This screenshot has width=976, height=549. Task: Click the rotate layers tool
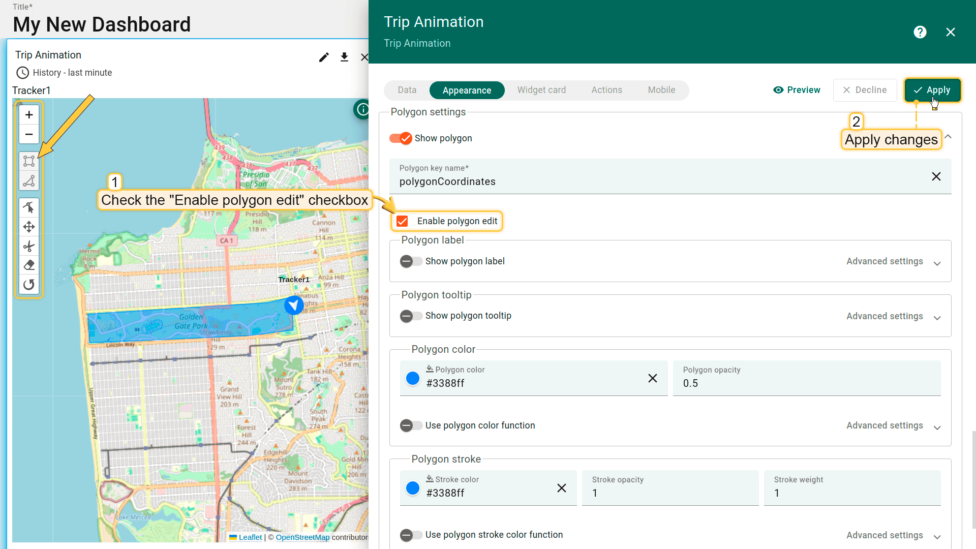(29, 285)
